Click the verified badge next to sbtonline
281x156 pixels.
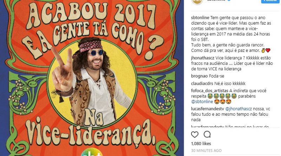click(229, 1)
